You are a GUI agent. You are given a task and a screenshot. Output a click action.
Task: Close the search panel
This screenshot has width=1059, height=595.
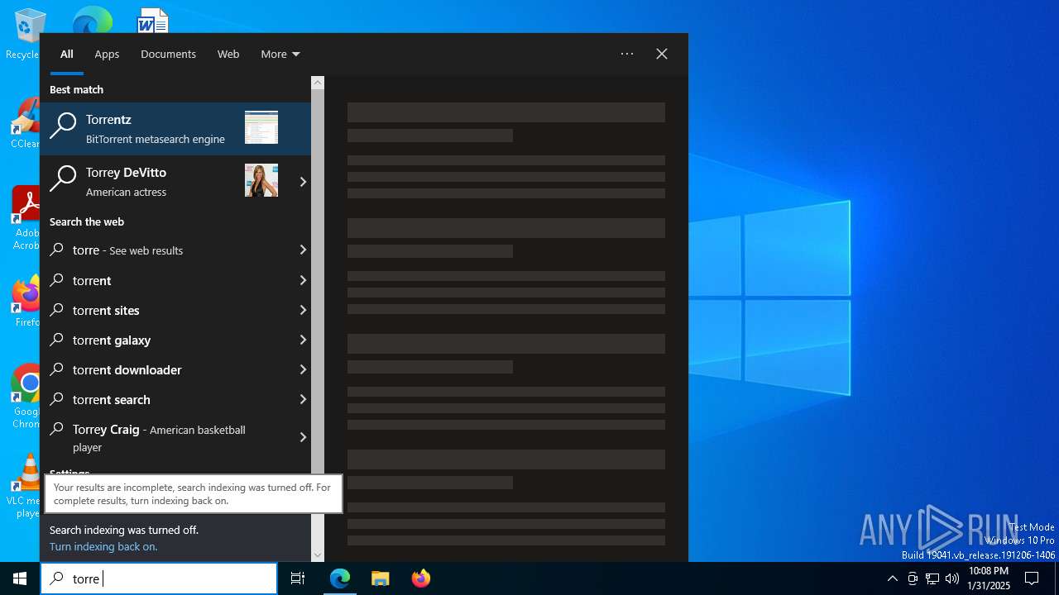[662, 54]
